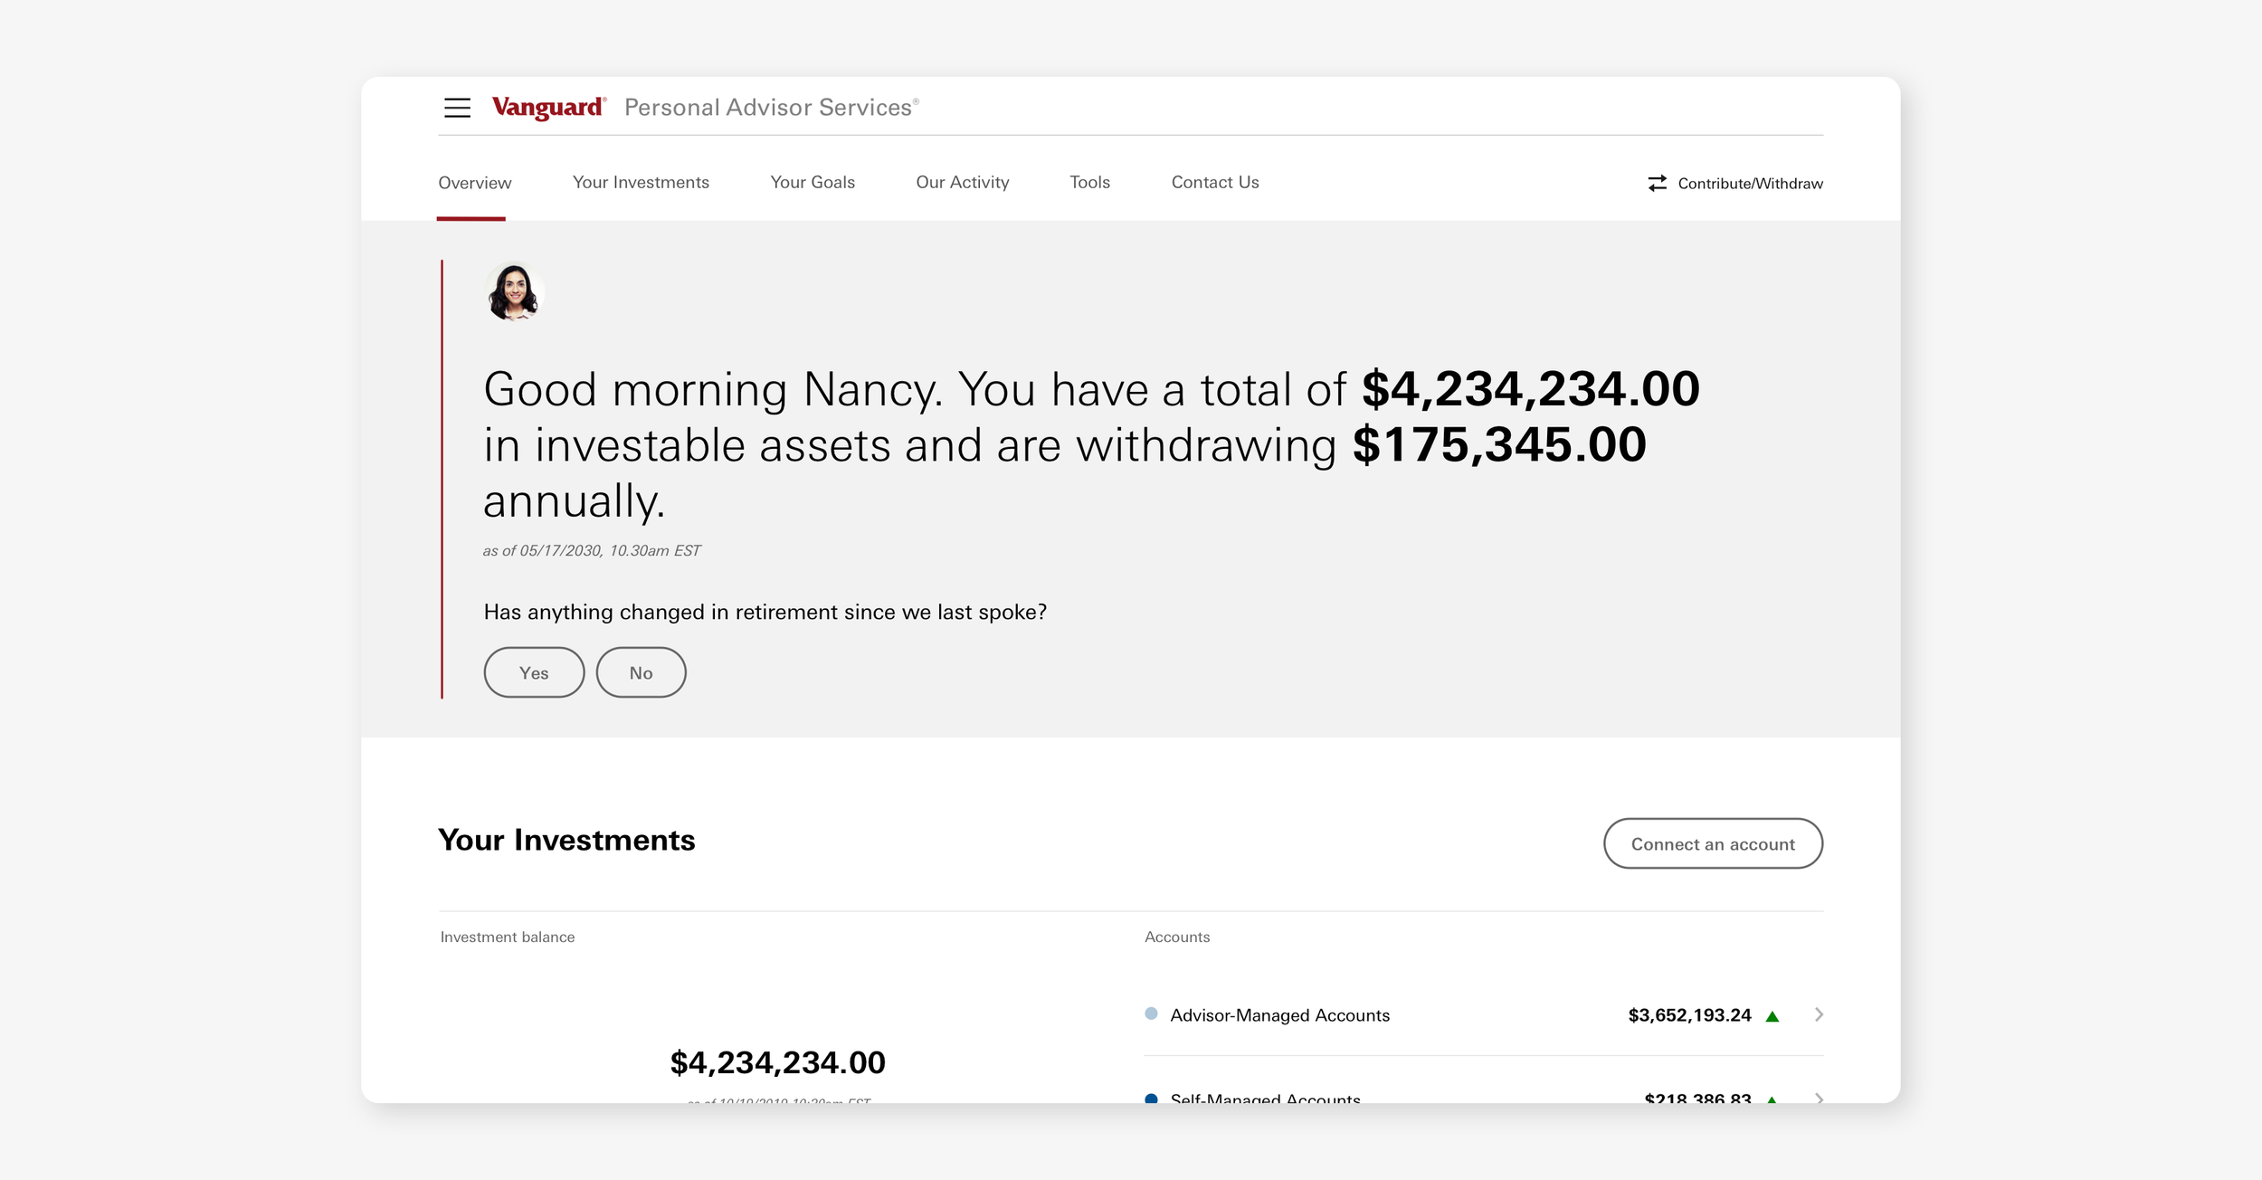Switch to the Overview tab

pyautogui.click(x=474, y=183)
